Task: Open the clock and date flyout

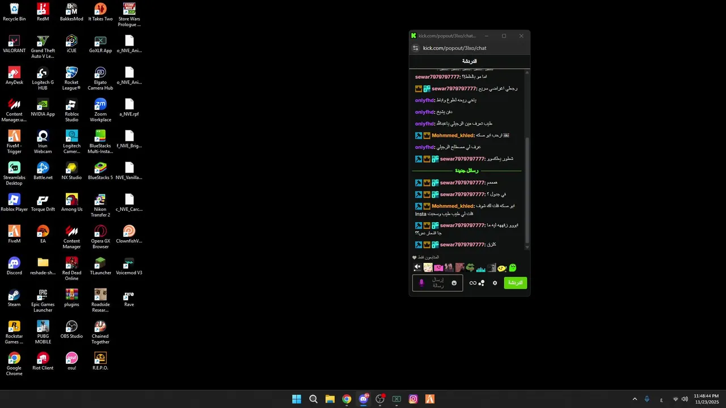Action: 706,399
